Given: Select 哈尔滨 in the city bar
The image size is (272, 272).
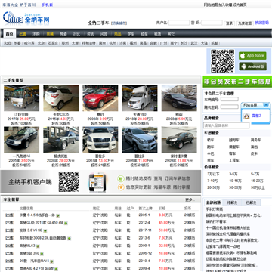Looking at the screenshot, I should pyautogui.click(x=29, y=43).
